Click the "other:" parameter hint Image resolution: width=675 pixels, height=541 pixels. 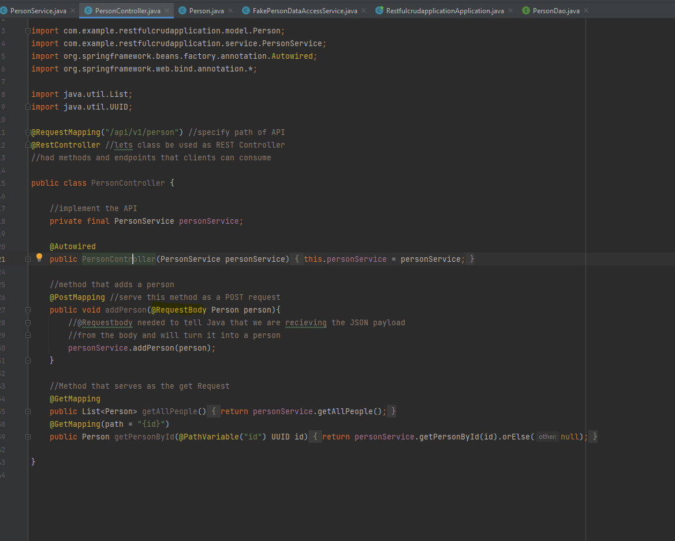click(x=547, y=437)
